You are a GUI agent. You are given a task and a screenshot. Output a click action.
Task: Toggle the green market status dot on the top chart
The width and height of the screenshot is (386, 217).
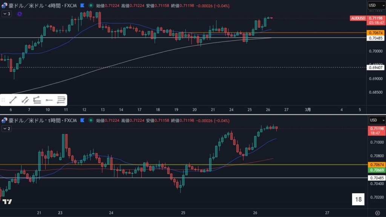(91, 6)
